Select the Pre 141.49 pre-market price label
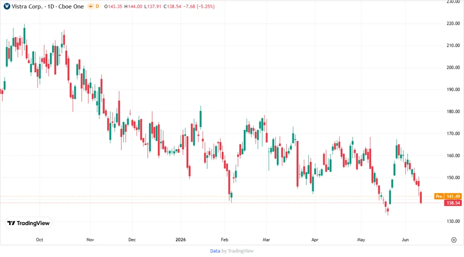The image size is (464, 257). tap(448, 196)
